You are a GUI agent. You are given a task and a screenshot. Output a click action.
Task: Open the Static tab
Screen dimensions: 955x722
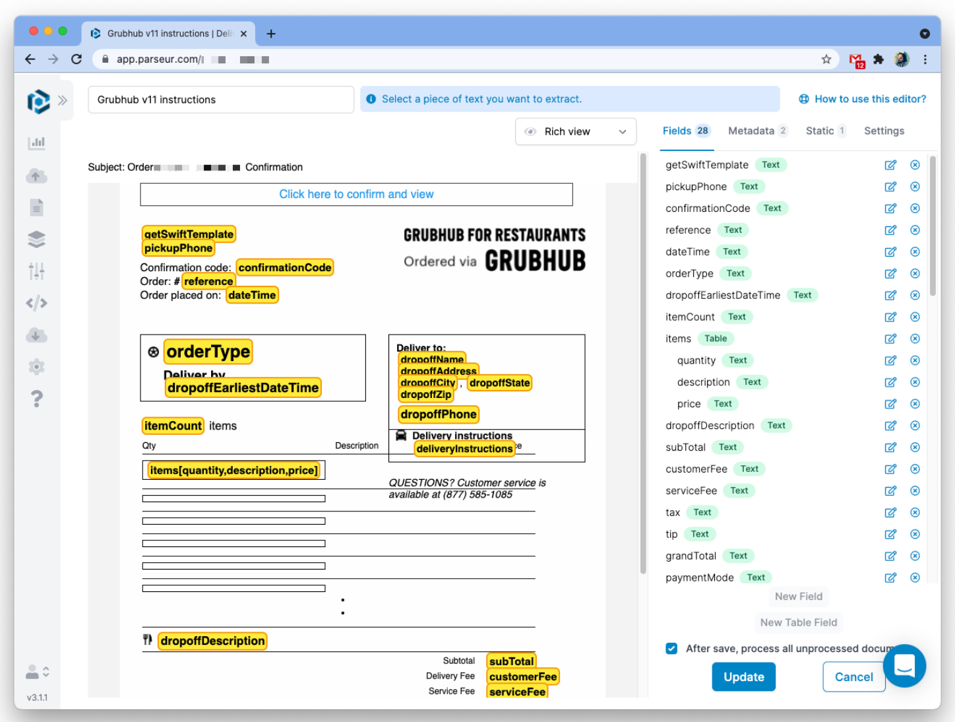[x=820, y=131]
